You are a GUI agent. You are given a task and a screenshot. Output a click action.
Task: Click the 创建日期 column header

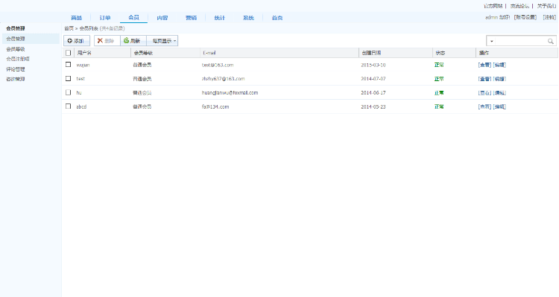pos(371,53)
